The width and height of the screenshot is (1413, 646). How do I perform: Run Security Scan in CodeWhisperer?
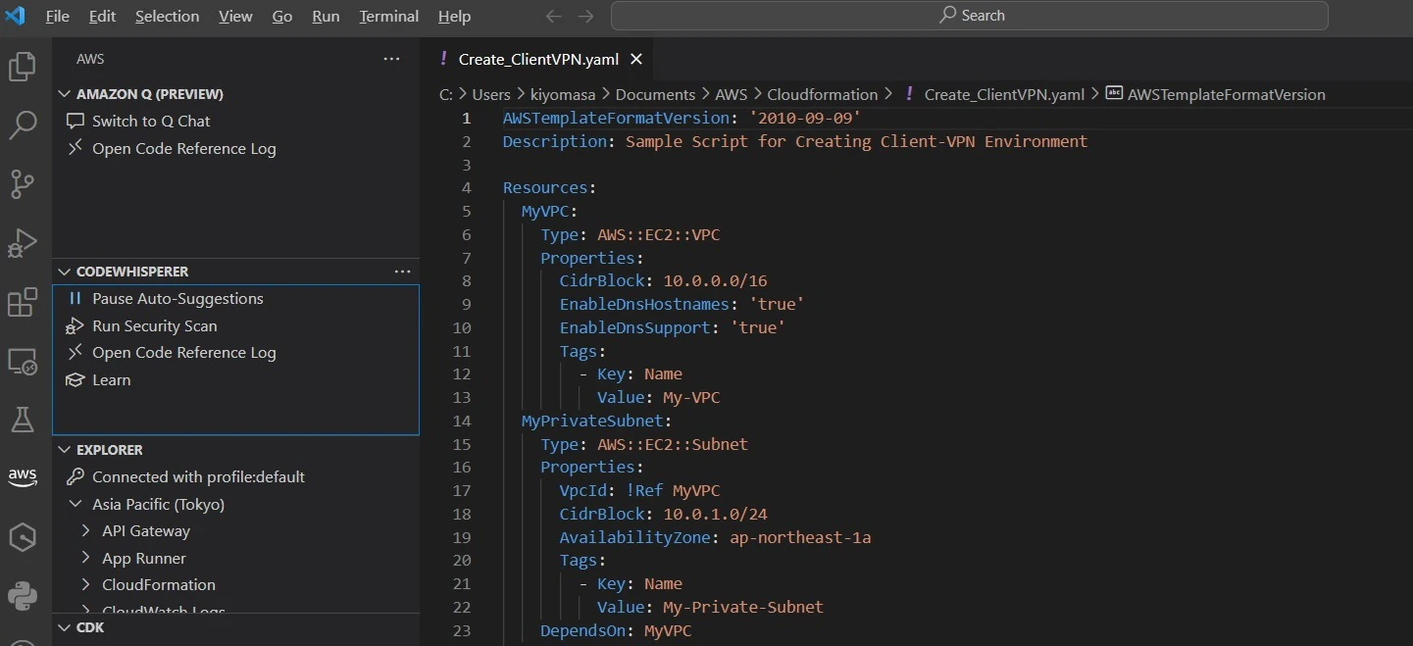[x=155, y=325]
